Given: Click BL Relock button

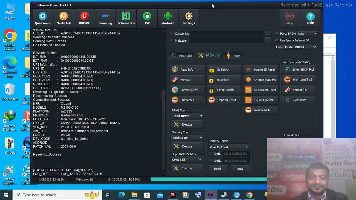Looking at the screenshot, I should [224, 69].
